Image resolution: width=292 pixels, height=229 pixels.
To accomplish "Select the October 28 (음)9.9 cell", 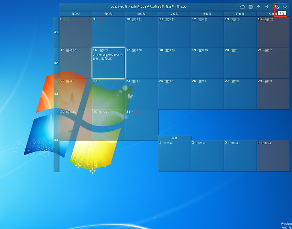I will click(273, 94).
